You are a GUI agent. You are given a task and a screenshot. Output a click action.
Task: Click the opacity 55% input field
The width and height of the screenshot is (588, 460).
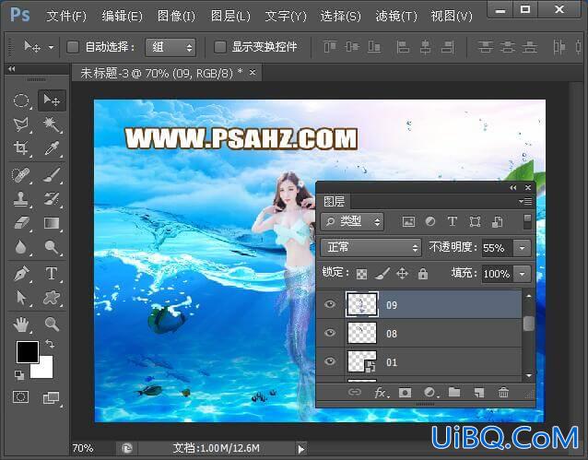498,248
